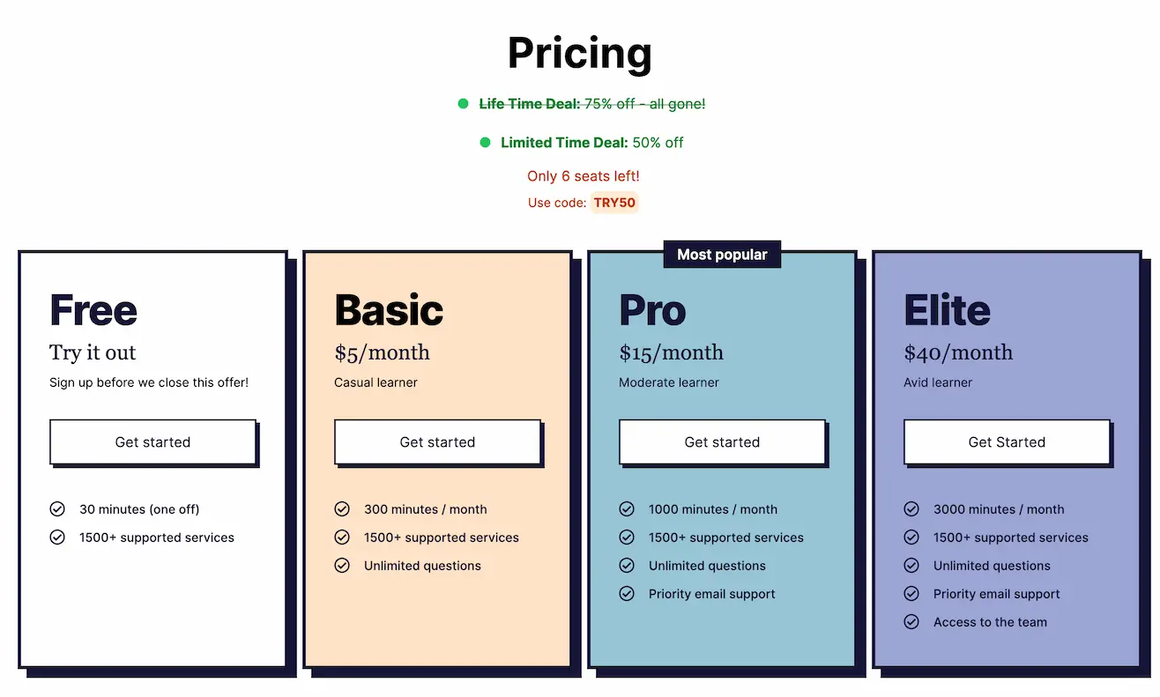
Task: Click checkmark icon next to 300 minutes / month
Action: [x=342, y=509]
